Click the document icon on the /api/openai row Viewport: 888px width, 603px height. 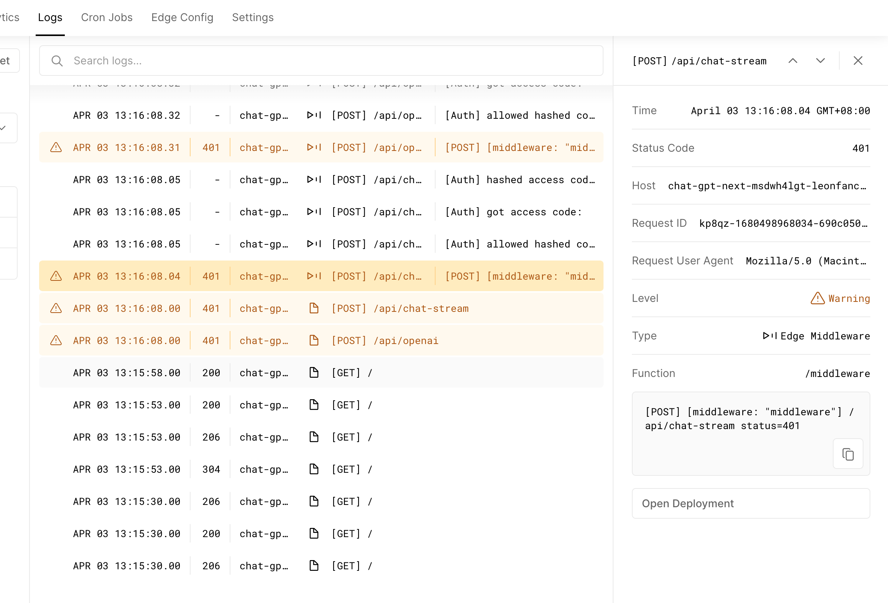coord(314,340)
